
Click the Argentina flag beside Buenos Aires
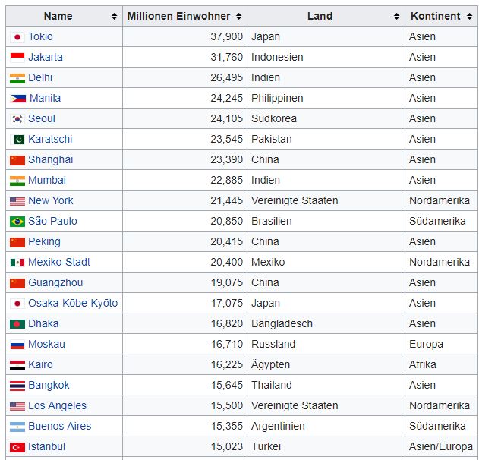pos(17,426)
